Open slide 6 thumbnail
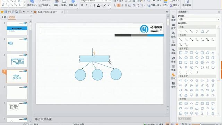This screenshot has width=222, height=125. 17,108
